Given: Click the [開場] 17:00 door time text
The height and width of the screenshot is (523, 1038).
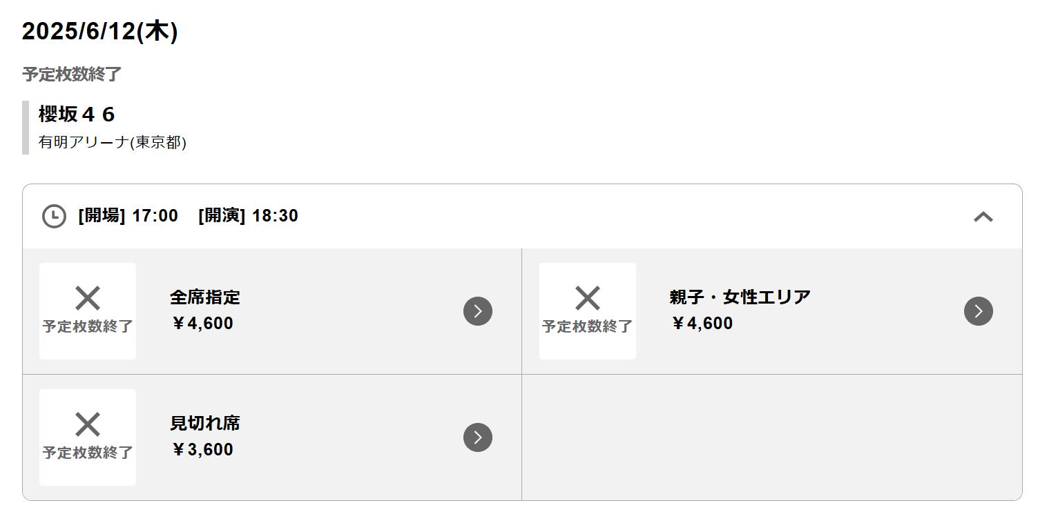Looking at the screenshot, I should (x=128, y=216).
